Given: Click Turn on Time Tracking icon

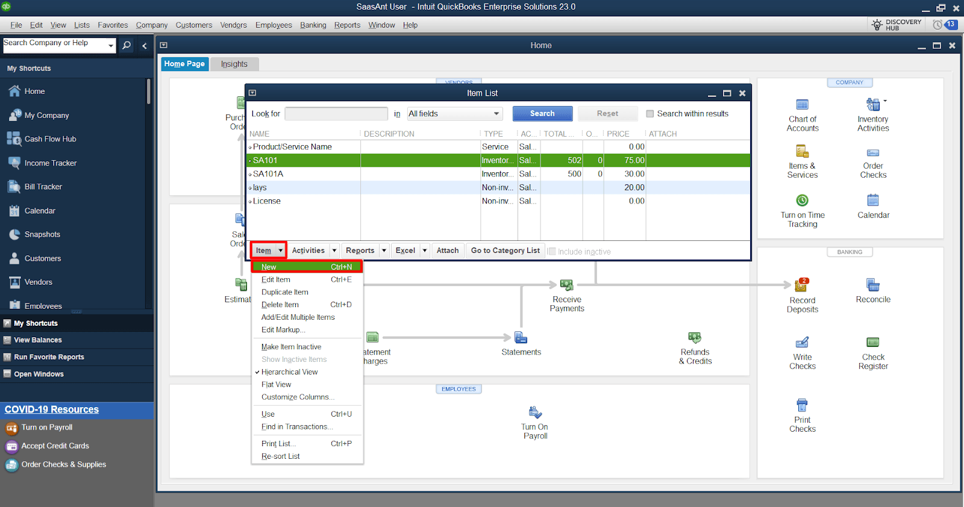Looking at the screenshot, I should pos(802,201).
